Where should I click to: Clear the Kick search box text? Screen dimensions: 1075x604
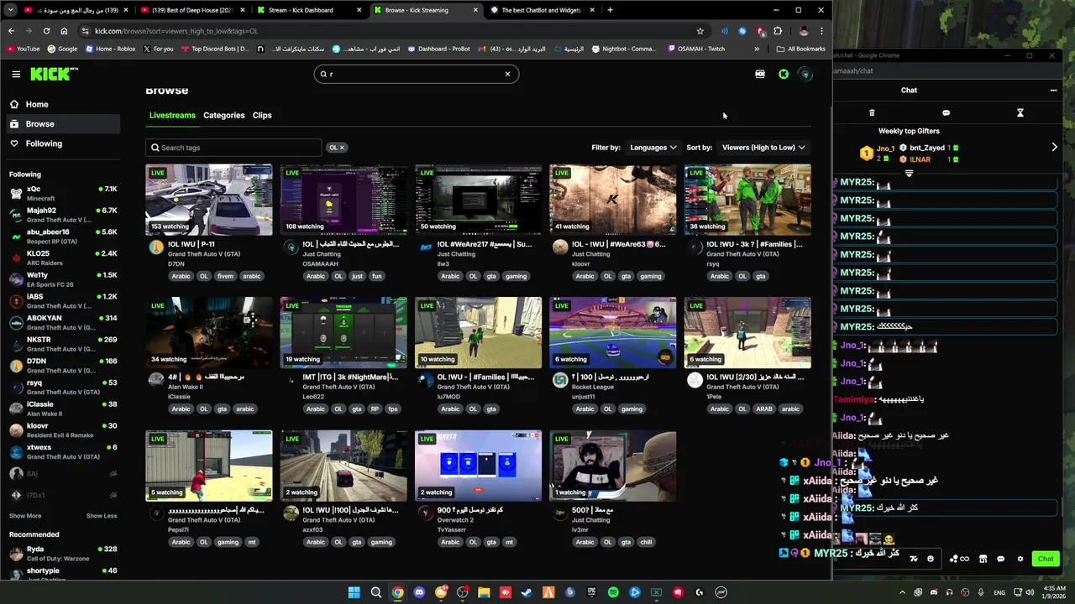click(x=507, y=74)
